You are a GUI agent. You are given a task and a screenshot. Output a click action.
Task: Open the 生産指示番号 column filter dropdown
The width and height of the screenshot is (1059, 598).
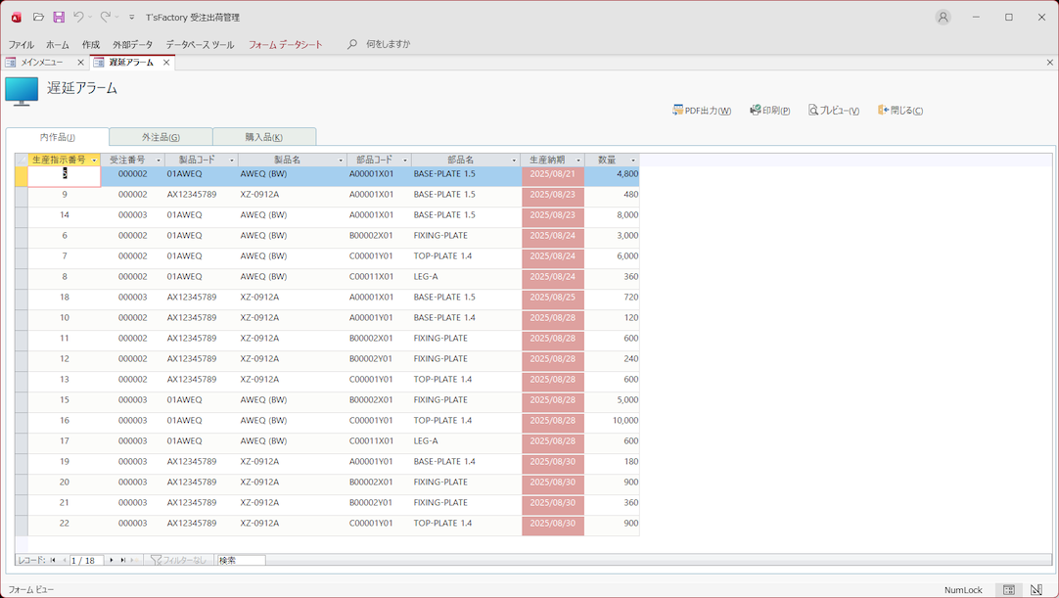pos(94,160)
